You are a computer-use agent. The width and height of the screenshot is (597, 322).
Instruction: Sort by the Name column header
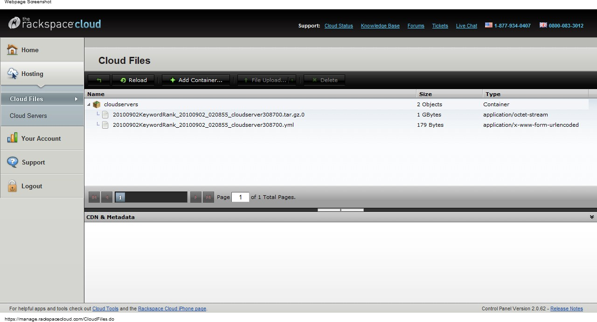click(x=250, y=94)
